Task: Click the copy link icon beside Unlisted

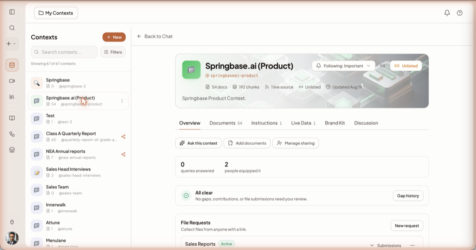Action: pyautogui.click(x=383, y=66)
